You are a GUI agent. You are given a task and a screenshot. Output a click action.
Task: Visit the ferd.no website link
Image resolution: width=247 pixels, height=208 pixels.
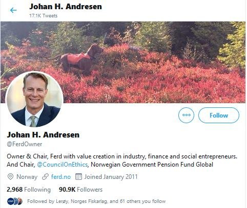(61, 177)
